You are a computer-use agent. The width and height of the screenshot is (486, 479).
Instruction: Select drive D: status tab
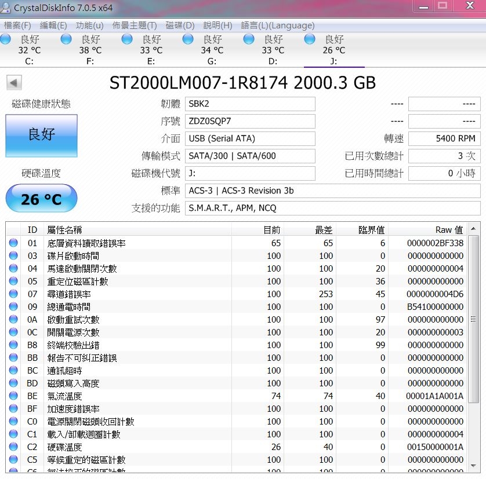tap(273, 50)
